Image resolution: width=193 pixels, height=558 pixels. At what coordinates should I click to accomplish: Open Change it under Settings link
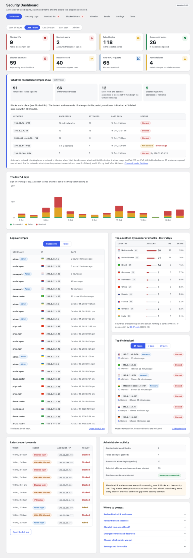click(x=136, y=163)
